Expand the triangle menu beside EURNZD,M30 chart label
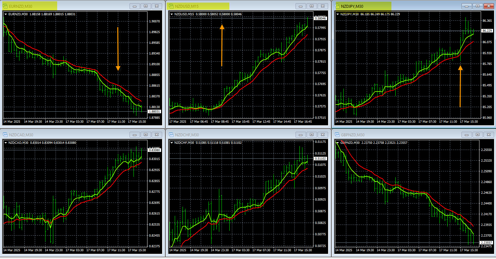Screen dimensions: 496x259 pos(6,14)
